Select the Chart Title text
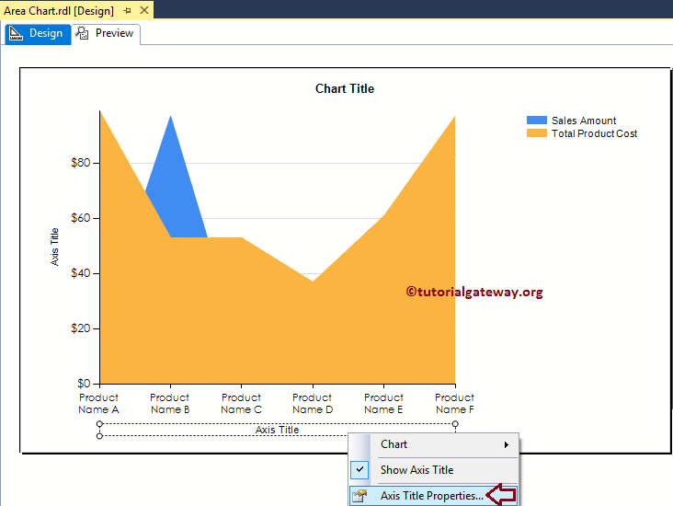The image size is (673, 506). [345, 88]
